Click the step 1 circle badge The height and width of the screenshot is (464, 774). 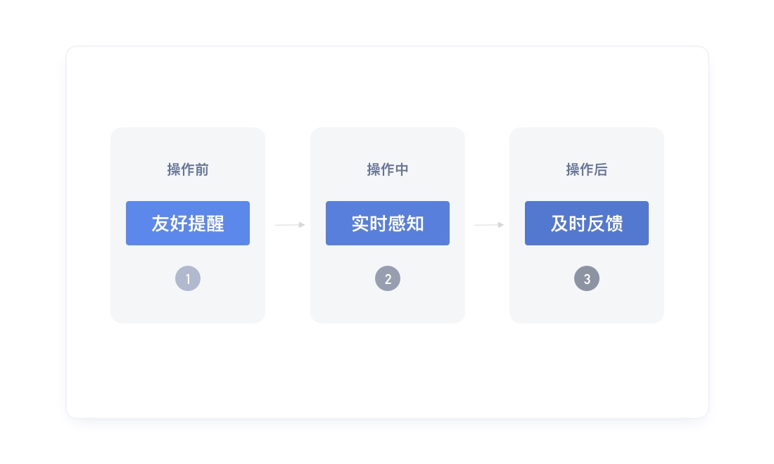[x=188, y=279]
